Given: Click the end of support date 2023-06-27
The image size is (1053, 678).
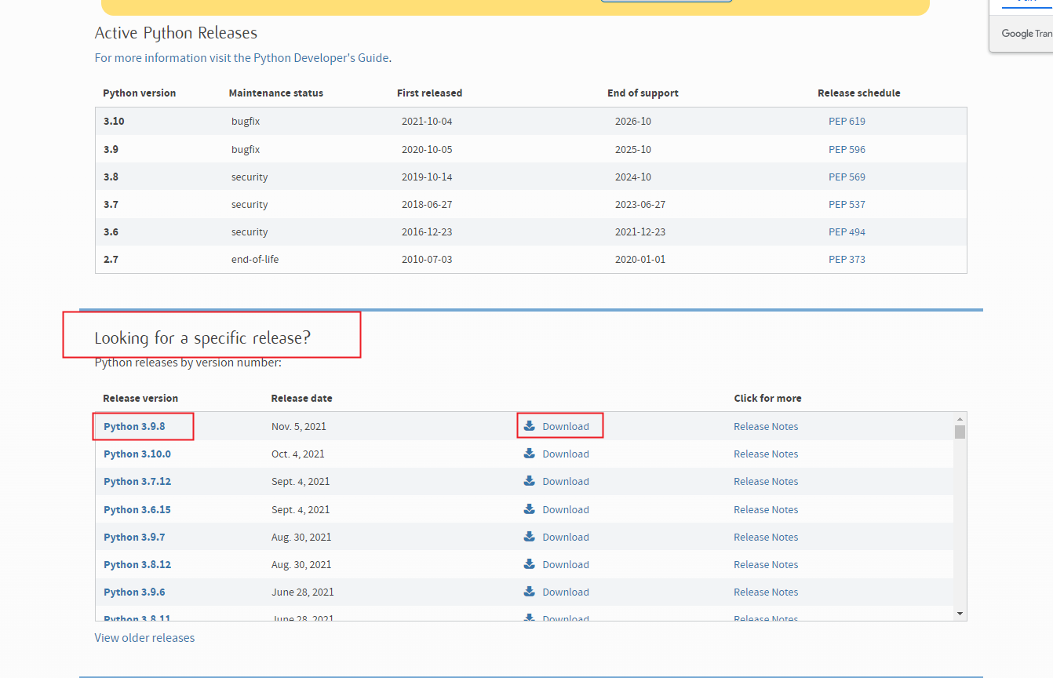Looking at the screenshot, I should pyautogui.click(x=640, y=205).
